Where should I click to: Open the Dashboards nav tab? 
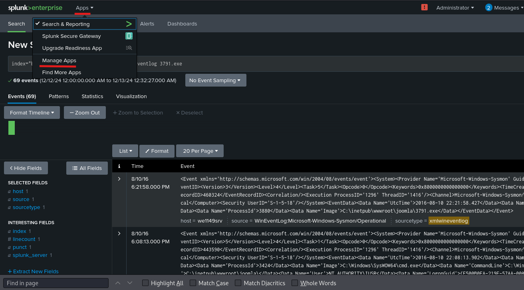[182, 24]
